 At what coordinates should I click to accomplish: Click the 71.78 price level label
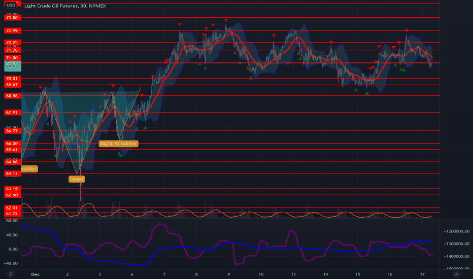12,50
